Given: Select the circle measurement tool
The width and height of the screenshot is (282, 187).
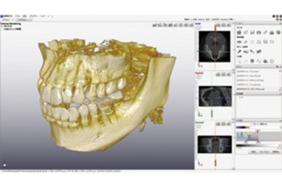Looking at the screenshot, I should 252,42.
